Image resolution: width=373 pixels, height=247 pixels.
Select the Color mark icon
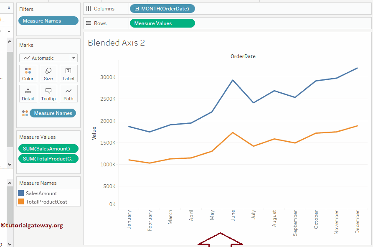[x=28, y=74]
